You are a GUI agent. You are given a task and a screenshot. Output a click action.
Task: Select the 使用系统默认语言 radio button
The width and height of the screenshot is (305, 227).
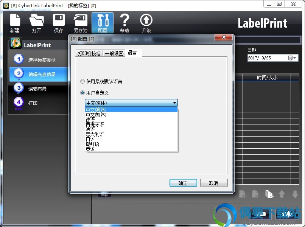(x=82, y=81)
